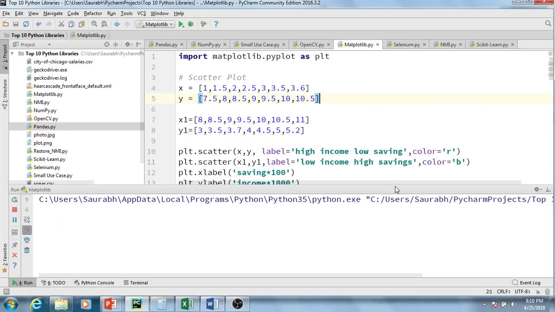555x312 pixels.
Task: Collapse the Top 10 Python Libraries tree node
Action: [x=12, y=54]
